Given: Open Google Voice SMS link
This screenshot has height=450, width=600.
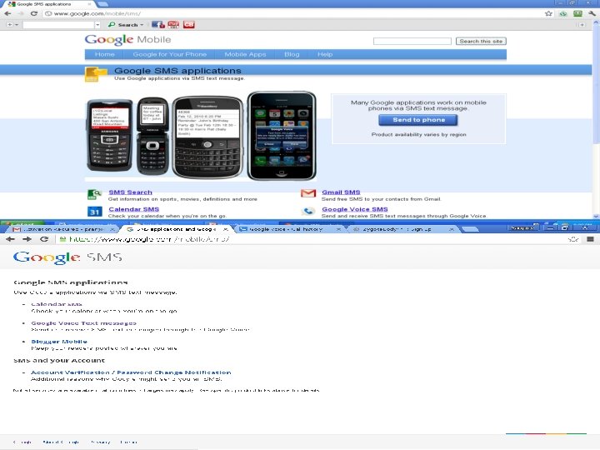Looking at the screenshot, I should pos(355,209).
